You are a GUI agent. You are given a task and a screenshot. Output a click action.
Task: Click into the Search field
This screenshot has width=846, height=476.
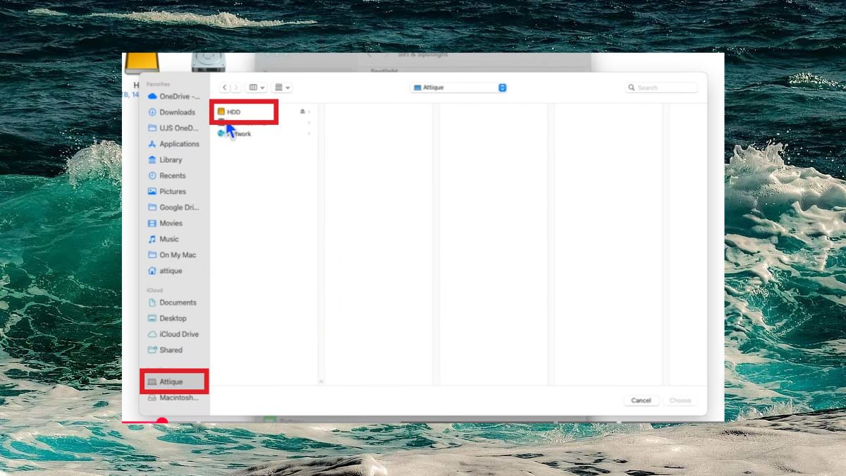(x=661, y=87)
